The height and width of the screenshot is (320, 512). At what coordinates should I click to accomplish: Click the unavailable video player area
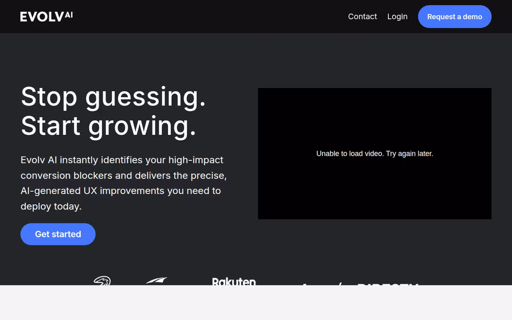[375, 154]
